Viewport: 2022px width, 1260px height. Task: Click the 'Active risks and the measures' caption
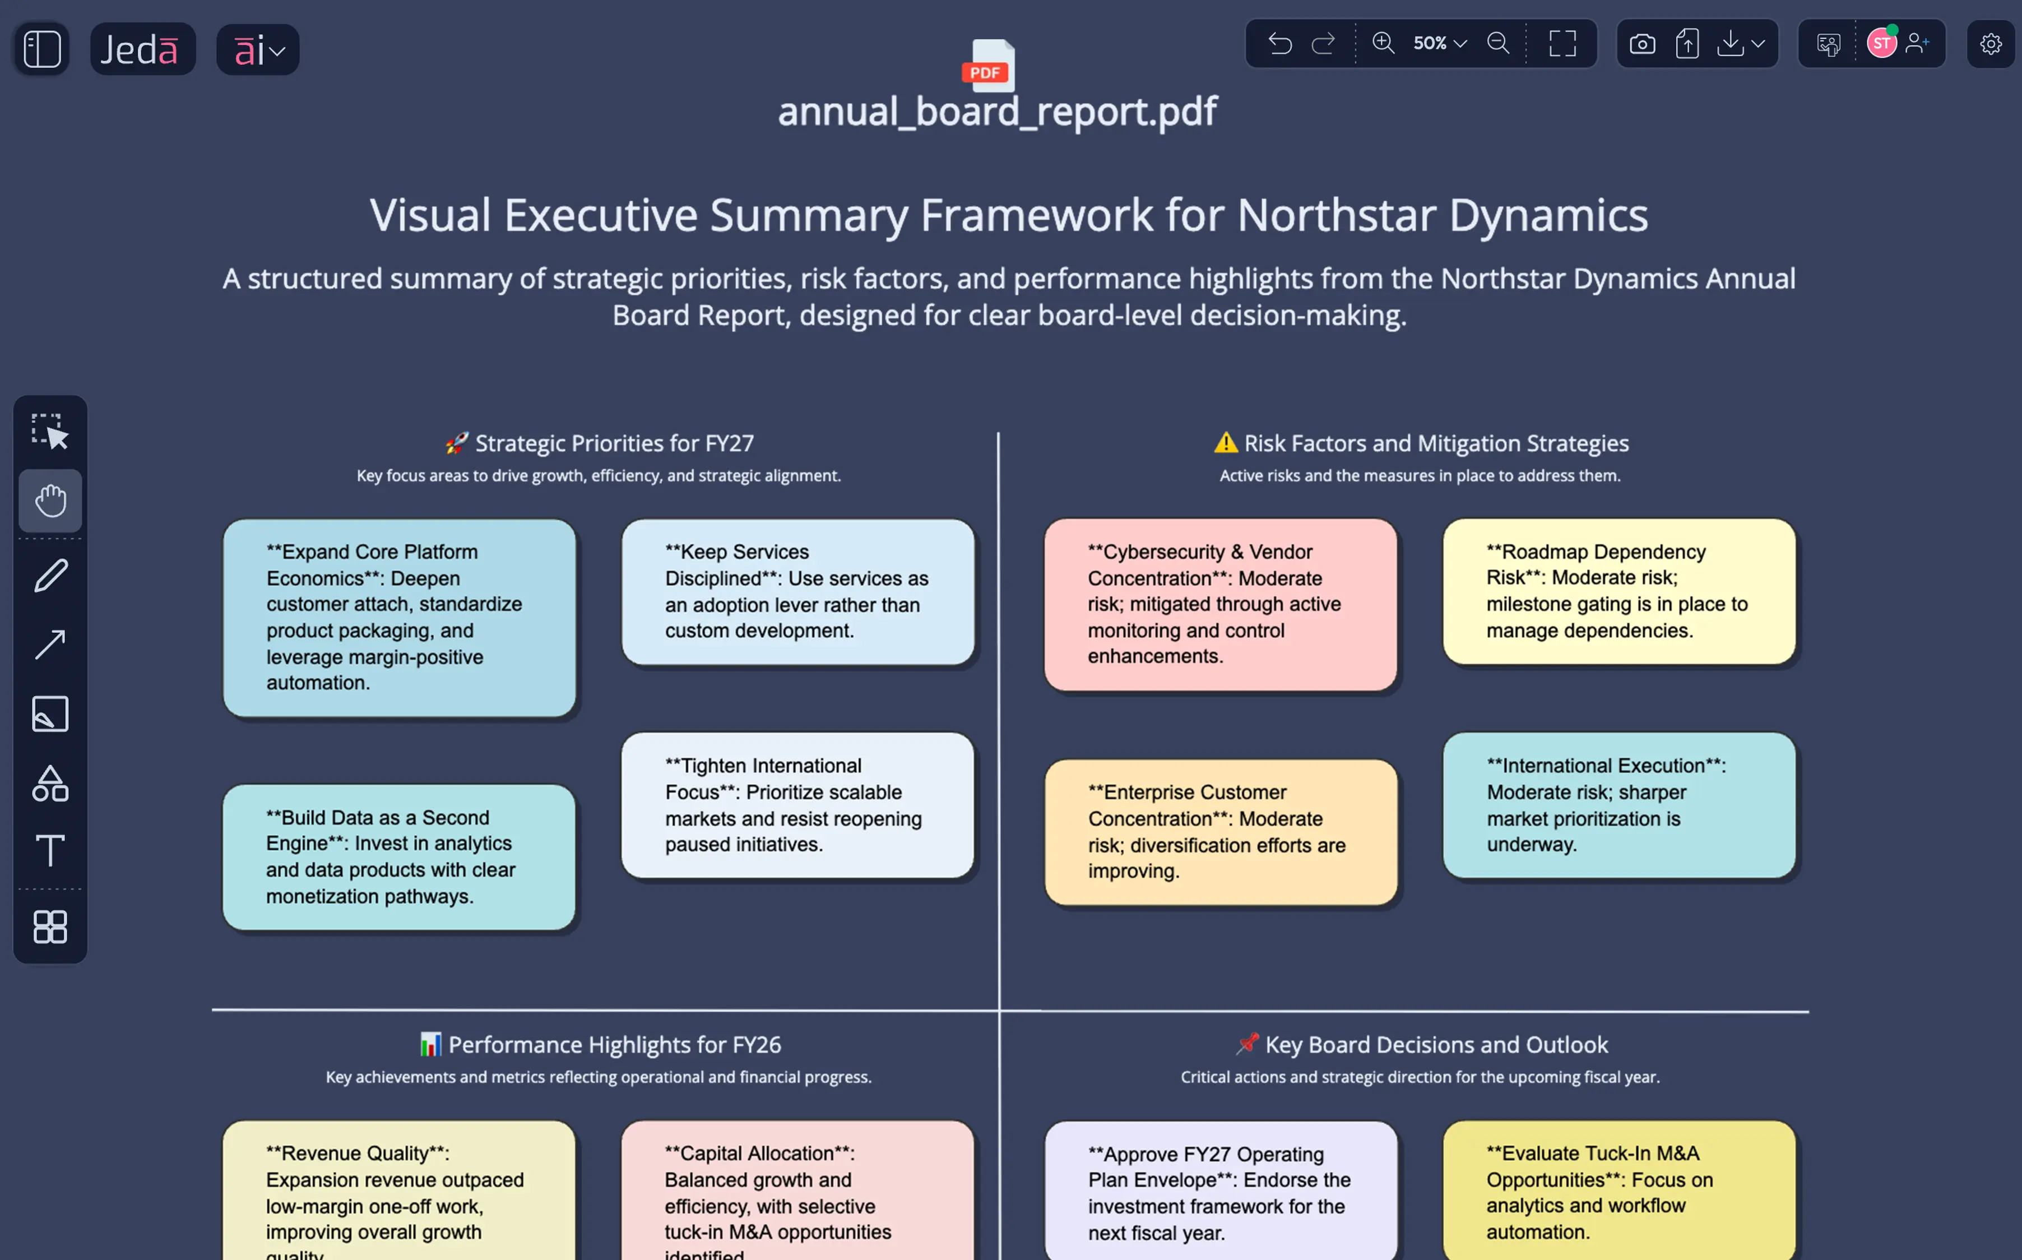pyautogui.click(x=1421, y=476)
